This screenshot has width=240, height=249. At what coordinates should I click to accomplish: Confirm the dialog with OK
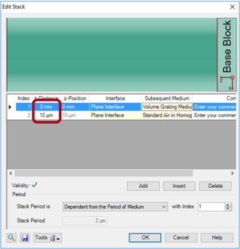pos(145,238)
